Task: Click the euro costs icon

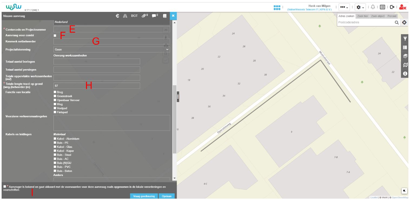Action: (117, 16)
